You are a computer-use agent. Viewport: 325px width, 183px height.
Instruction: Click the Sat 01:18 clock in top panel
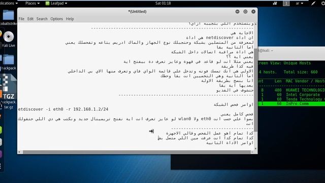point(163,3)
